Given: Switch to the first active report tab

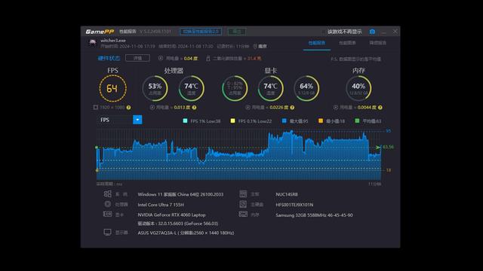Looking at the screenshot, I should click(x=317, y=43).
